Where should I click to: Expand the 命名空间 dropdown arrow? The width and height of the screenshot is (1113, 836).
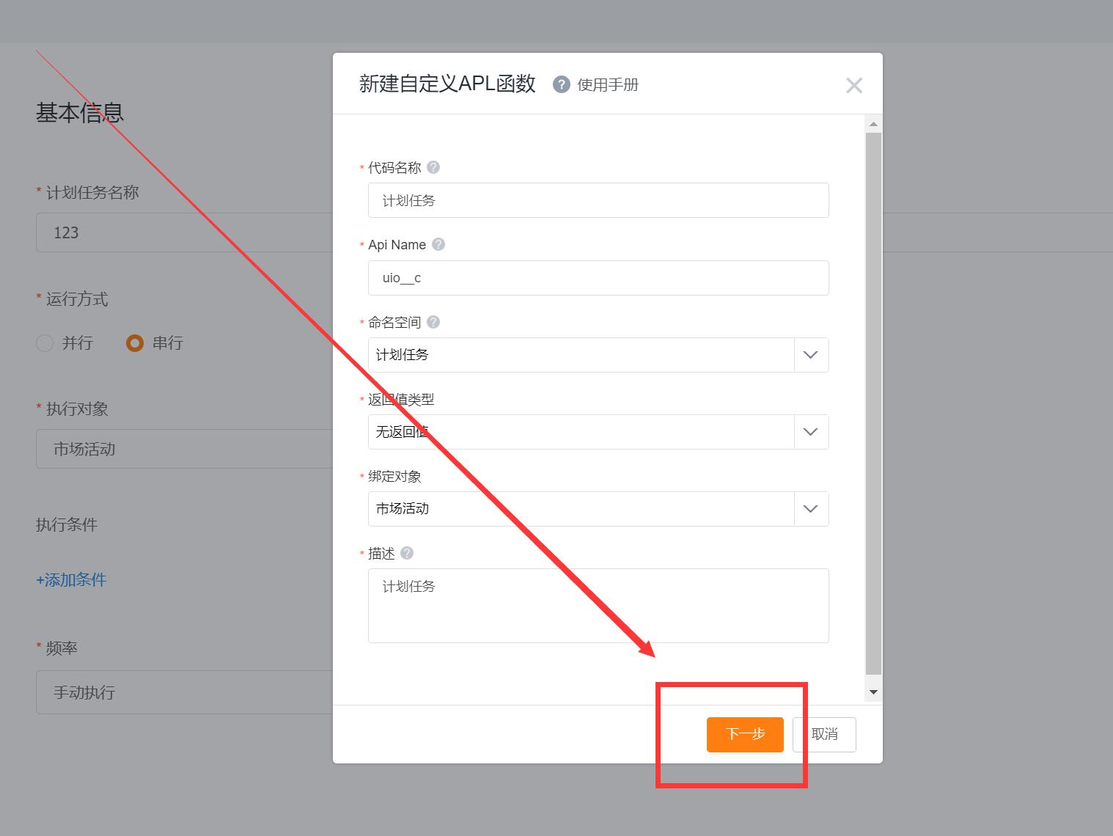[811, 355]
